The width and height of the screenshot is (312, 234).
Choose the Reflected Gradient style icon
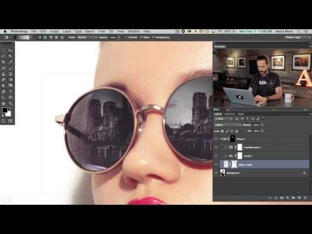[56, 38]
